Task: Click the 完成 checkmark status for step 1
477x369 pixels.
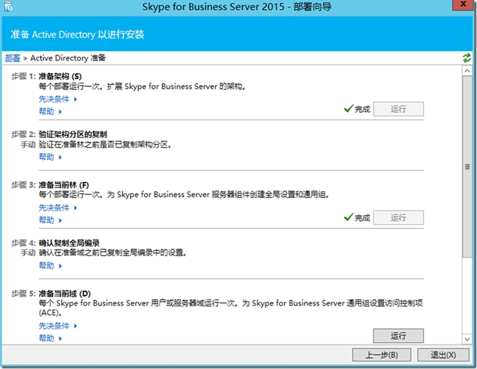Action: coord(357,109)
